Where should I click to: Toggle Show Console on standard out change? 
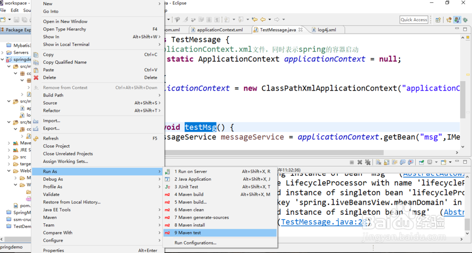tap(403, 162)
